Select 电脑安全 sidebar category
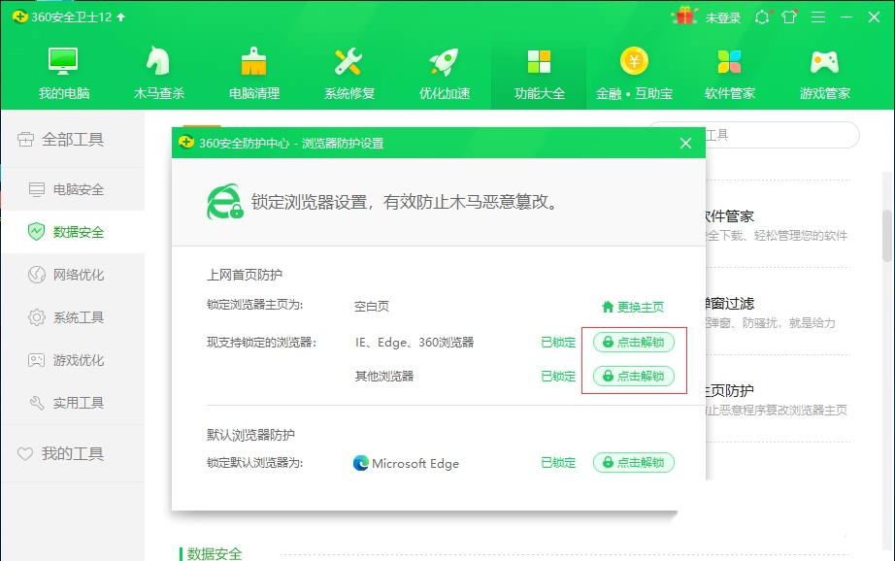The width and height of the screenshot is (895, 561). tap(73, 189)
